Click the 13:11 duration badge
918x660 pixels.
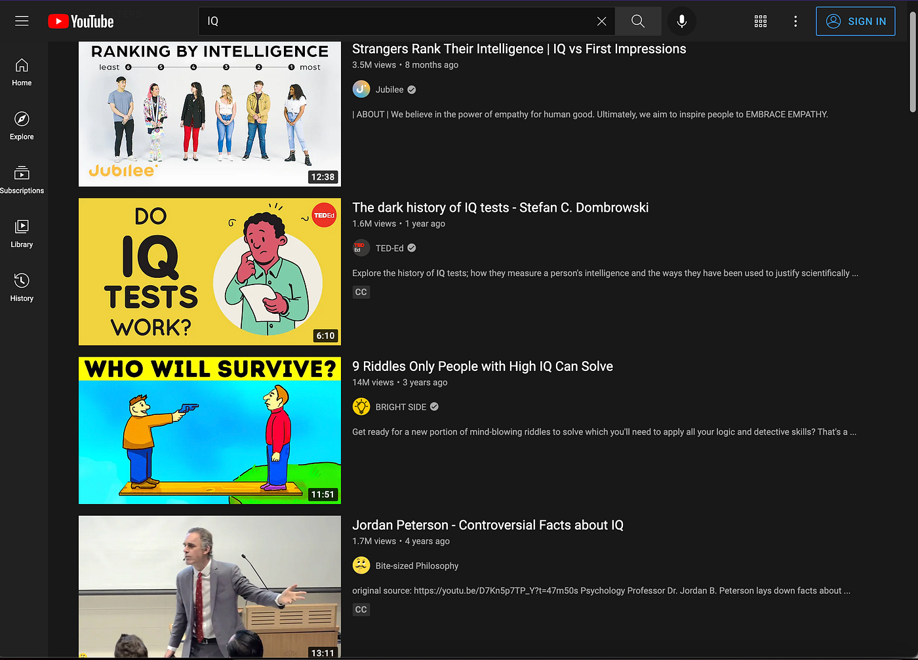(x=323, y=653)
